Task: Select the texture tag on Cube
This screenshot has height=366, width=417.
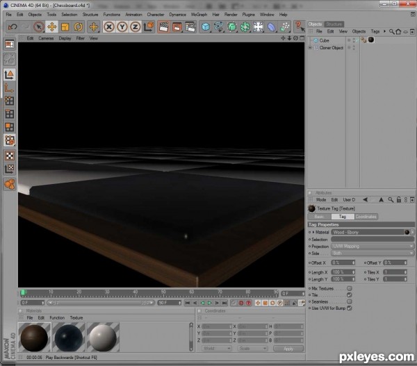Action: pos(371,40)
